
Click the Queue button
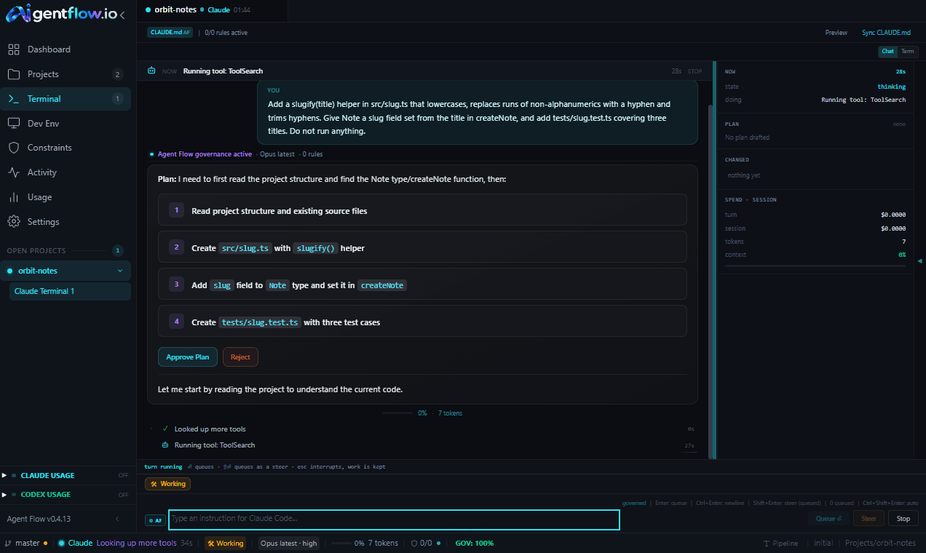(x=828, y=519)
